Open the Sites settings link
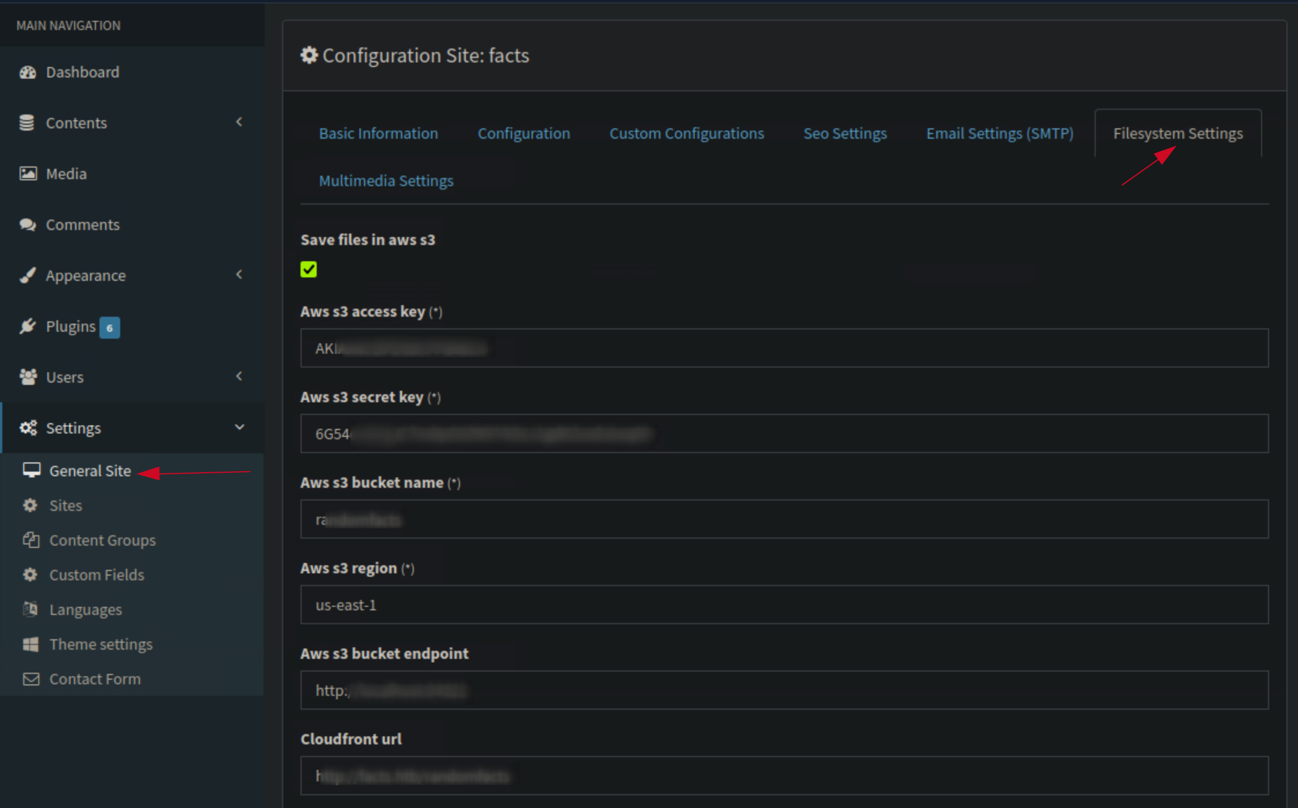This screenshot has height=808, width=1298. tap(65, 506)
